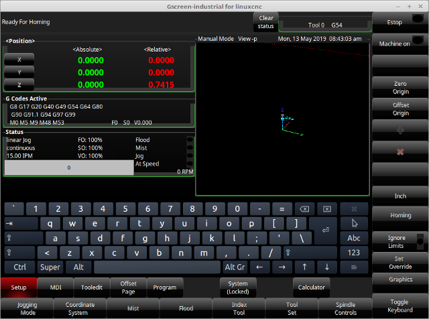
Task: Click the mouse pointer key on the keyboard
Action: click(354, 223)
